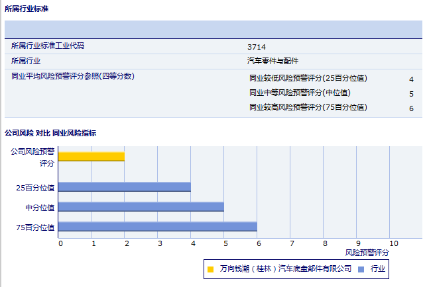Click the blue 25百分位值 bar in chart
This screenshot has width=427, height=287.
[125, 187]
